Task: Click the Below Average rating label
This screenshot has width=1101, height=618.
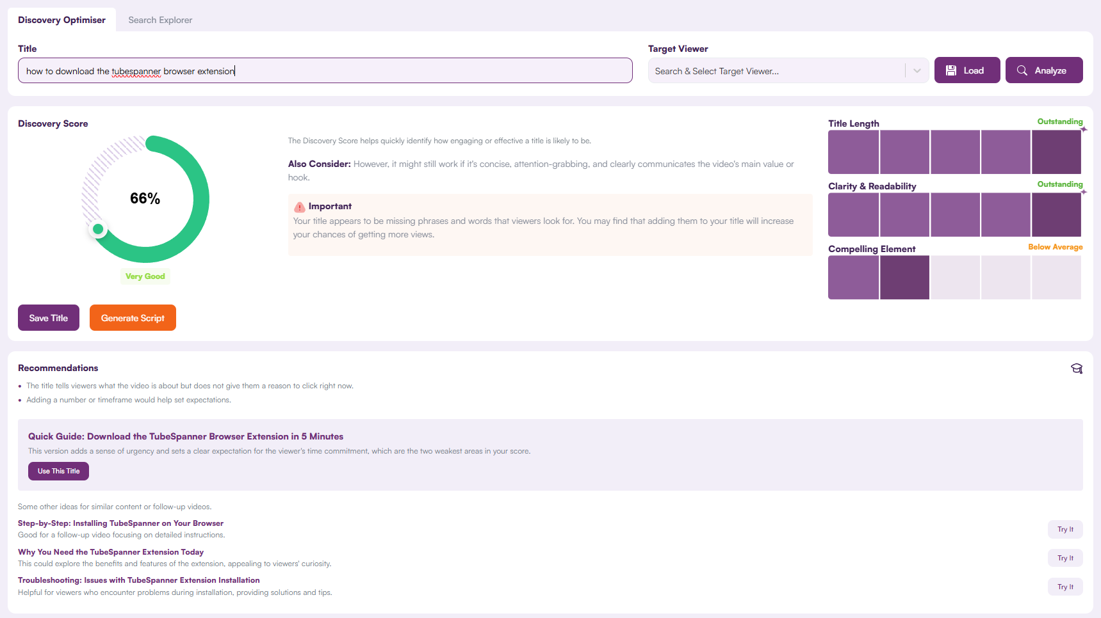Action: 1056,247
